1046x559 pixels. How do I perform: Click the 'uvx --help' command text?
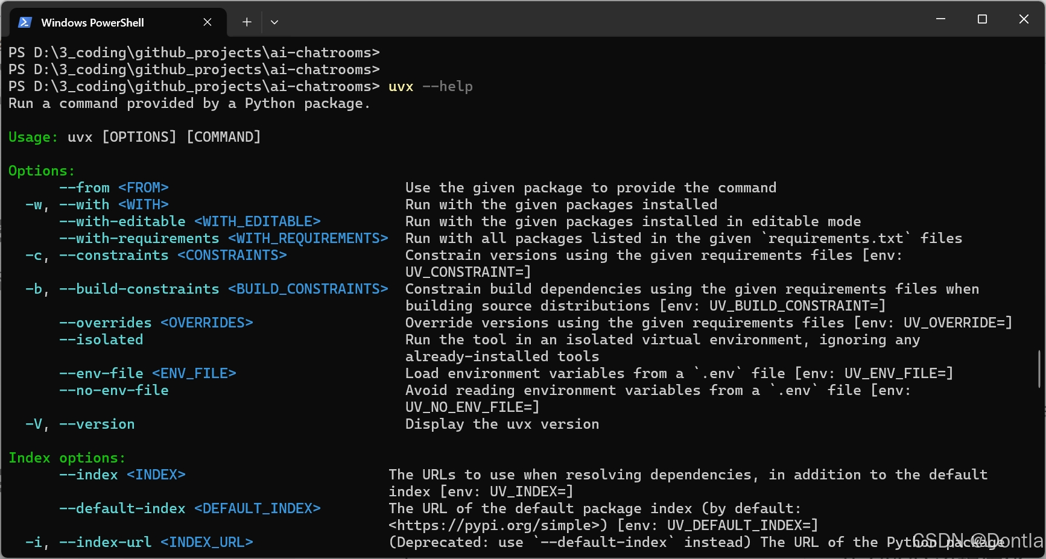point(431,86)
